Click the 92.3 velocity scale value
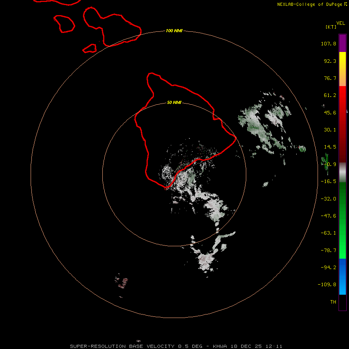This screenshot has height=349, width=349. 330,61
